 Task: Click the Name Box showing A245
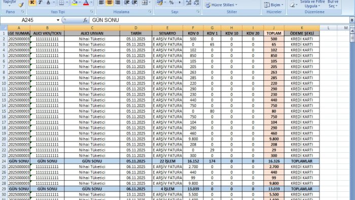point(27,20)
